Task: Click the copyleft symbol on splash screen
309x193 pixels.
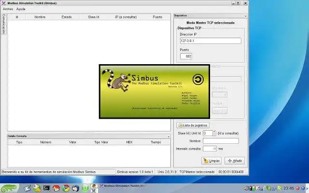Action: tap(198, 79)
